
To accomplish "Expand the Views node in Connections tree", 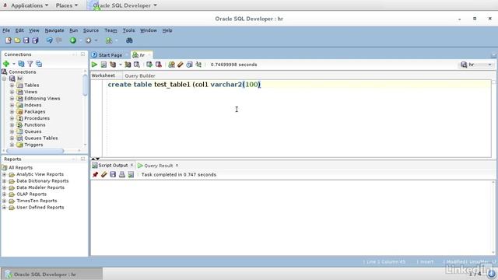I will 12,92.
